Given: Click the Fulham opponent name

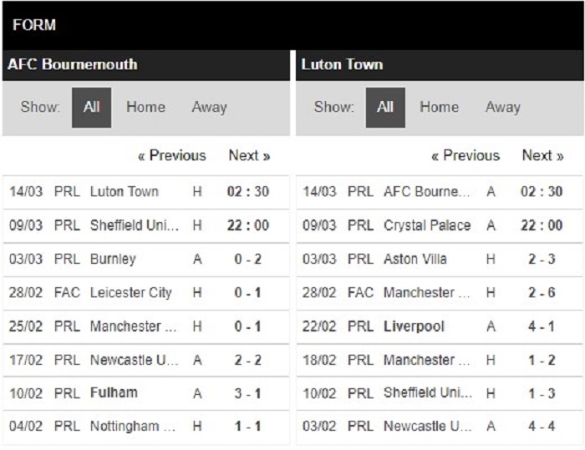Looking at the screenshot, I should (114, 393).
